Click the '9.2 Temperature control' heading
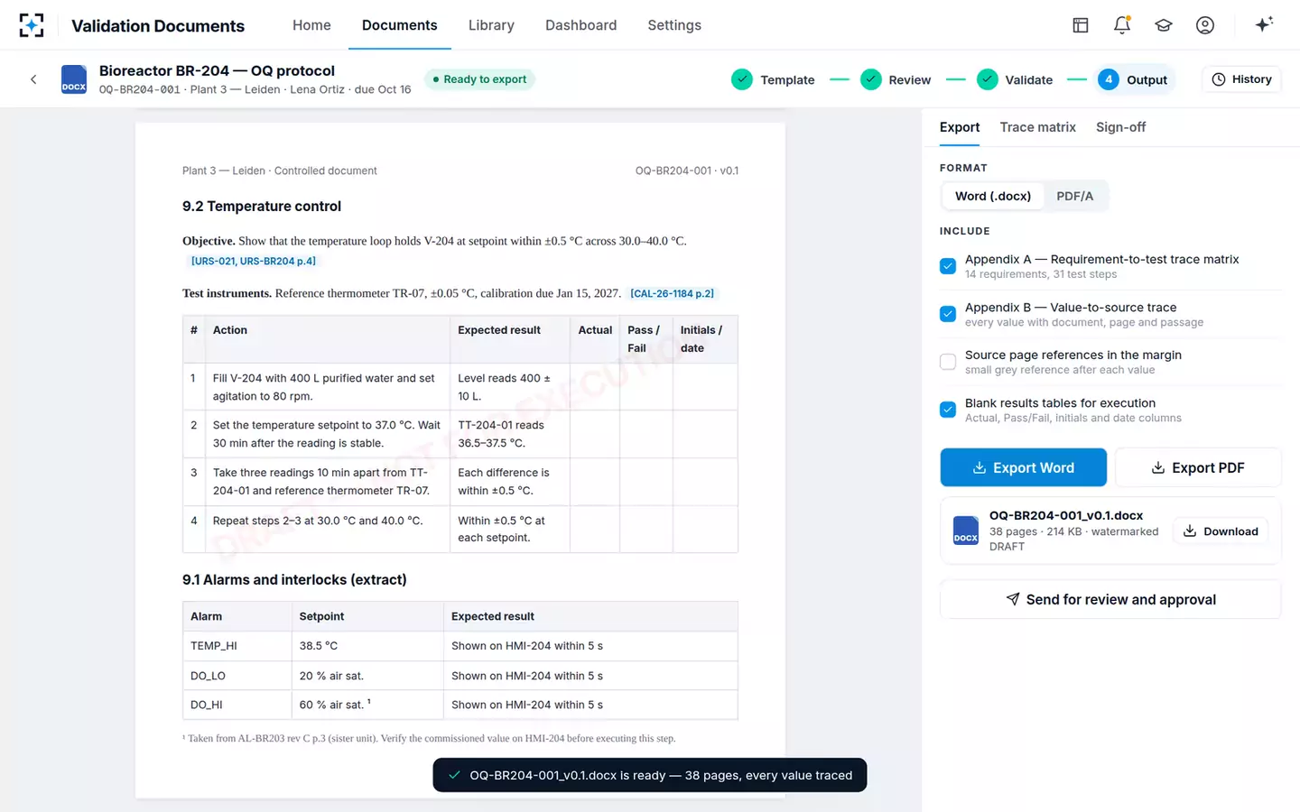Image resolution: width=1300 pixels, height=812 pixels. [x=262, y=206]
